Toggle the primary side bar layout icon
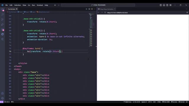The height and width of the screenshot is (106, 189). point(161,5)
